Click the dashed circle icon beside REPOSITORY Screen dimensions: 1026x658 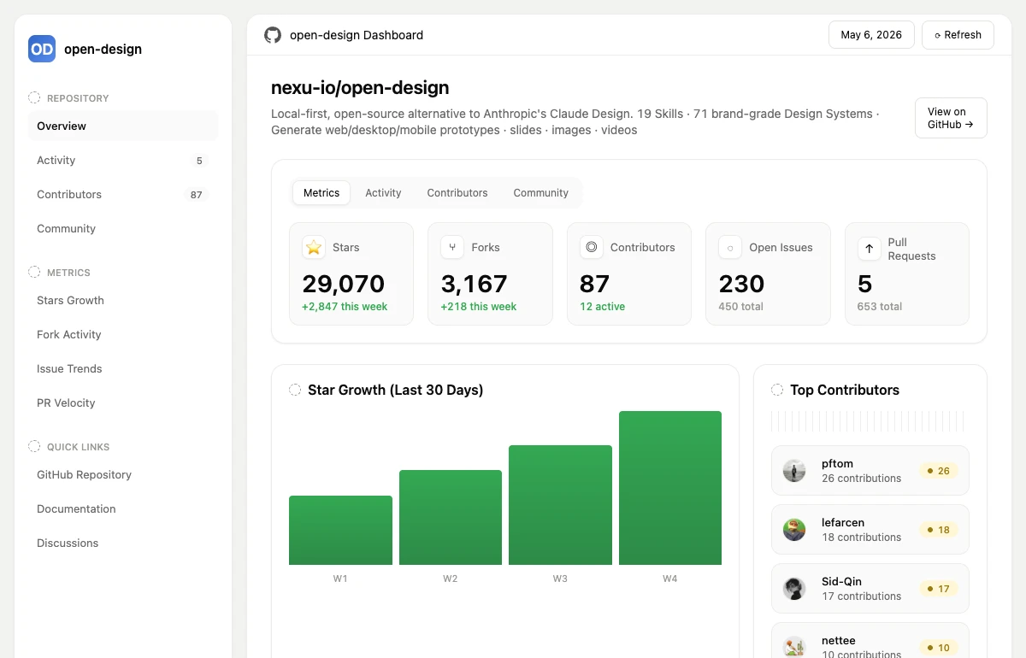tap(34, 97)
